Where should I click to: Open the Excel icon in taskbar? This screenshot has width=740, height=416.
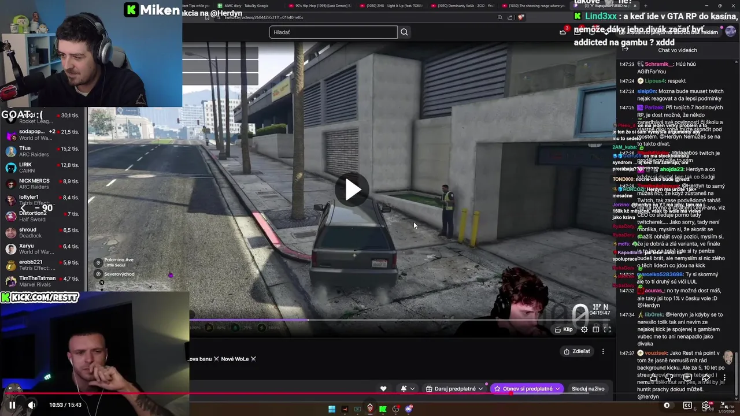click(357, 409)
